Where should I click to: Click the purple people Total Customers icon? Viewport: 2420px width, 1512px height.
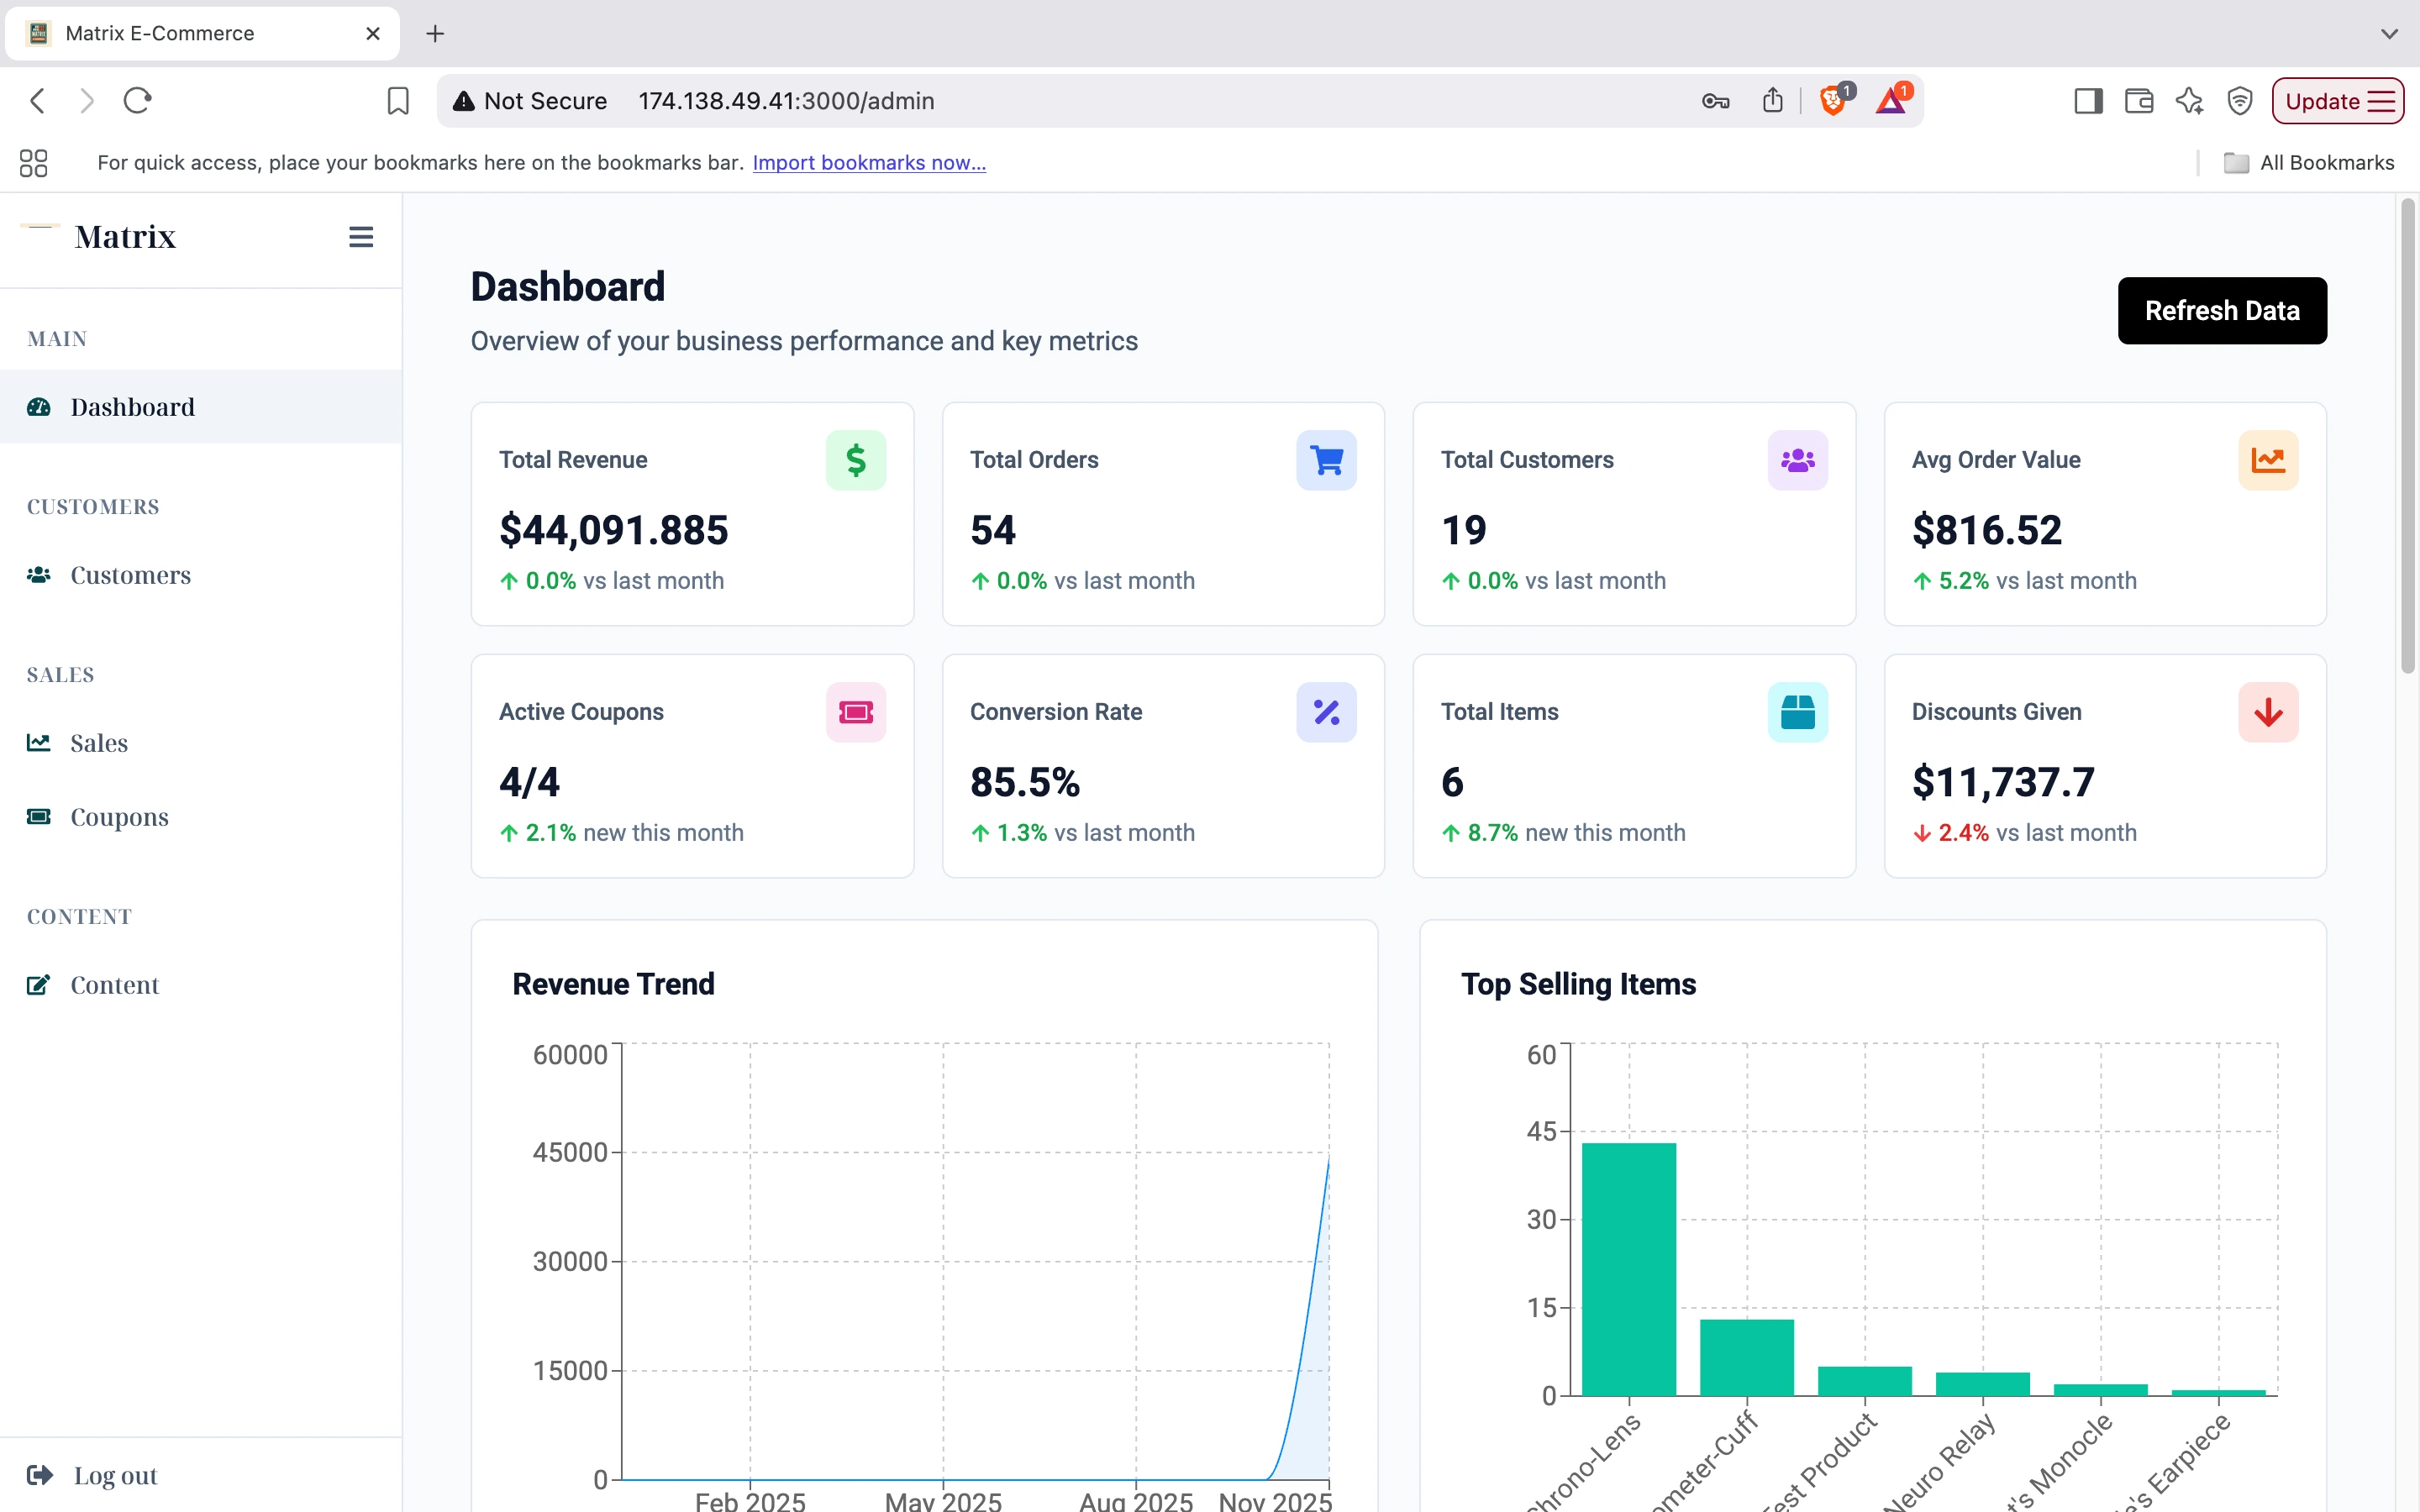[x=1797, y=460]
